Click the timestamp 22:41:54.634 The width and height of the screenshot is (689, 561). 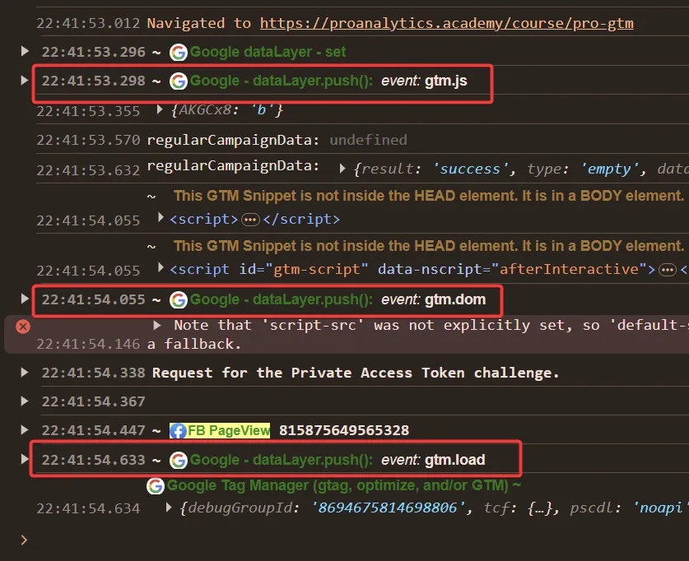tap(88, 508)
